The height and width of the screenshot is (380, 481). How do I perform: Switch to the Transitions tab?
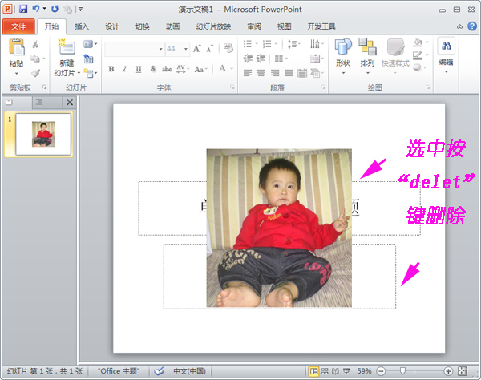click(143, 26)
